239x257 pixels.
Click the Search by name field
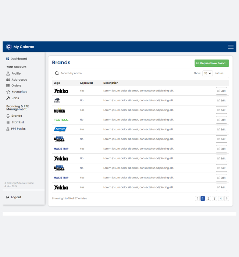coord(121,73)
